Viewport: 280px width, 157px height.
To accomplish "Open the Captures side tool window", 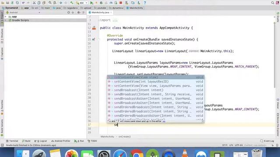I will tap(2, 53).
